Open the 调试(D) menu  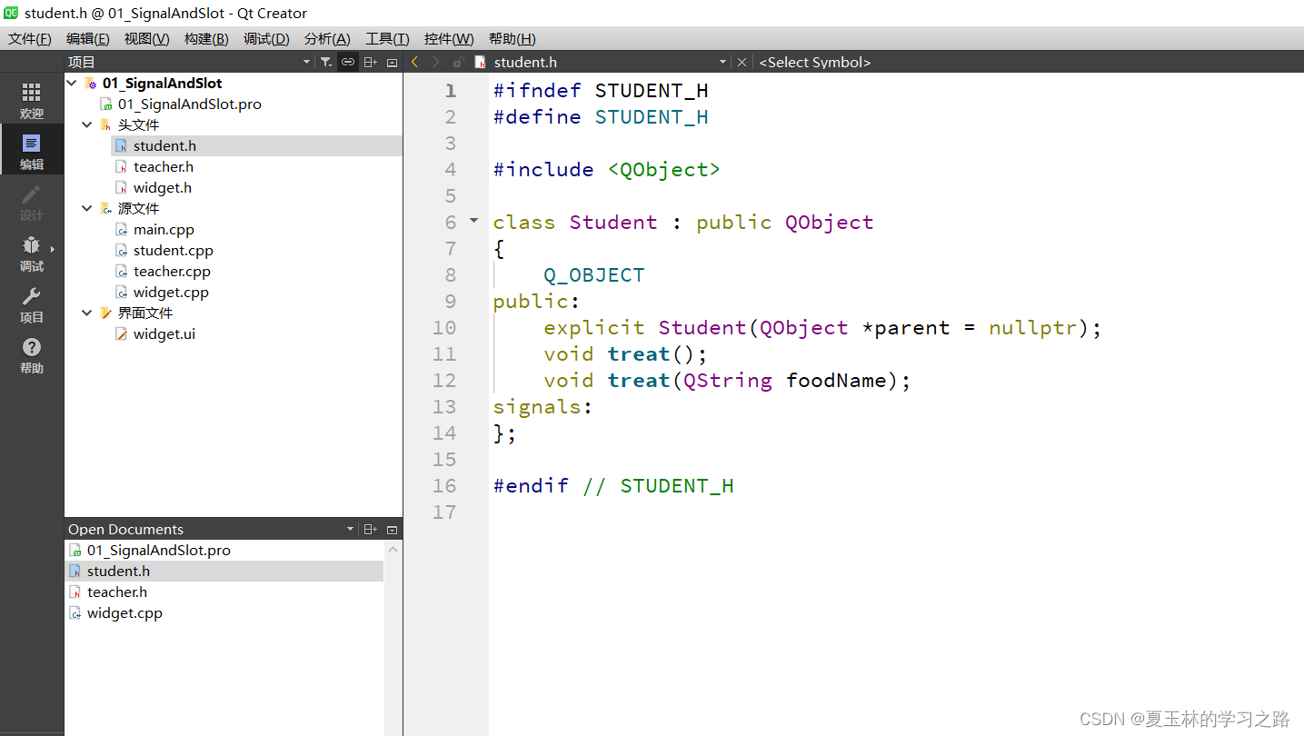coord(266,38)
